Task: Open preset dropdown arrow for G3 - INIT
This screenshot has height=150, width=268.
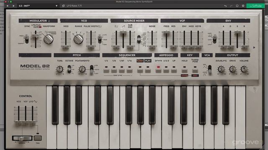Action: click(57, 6)
